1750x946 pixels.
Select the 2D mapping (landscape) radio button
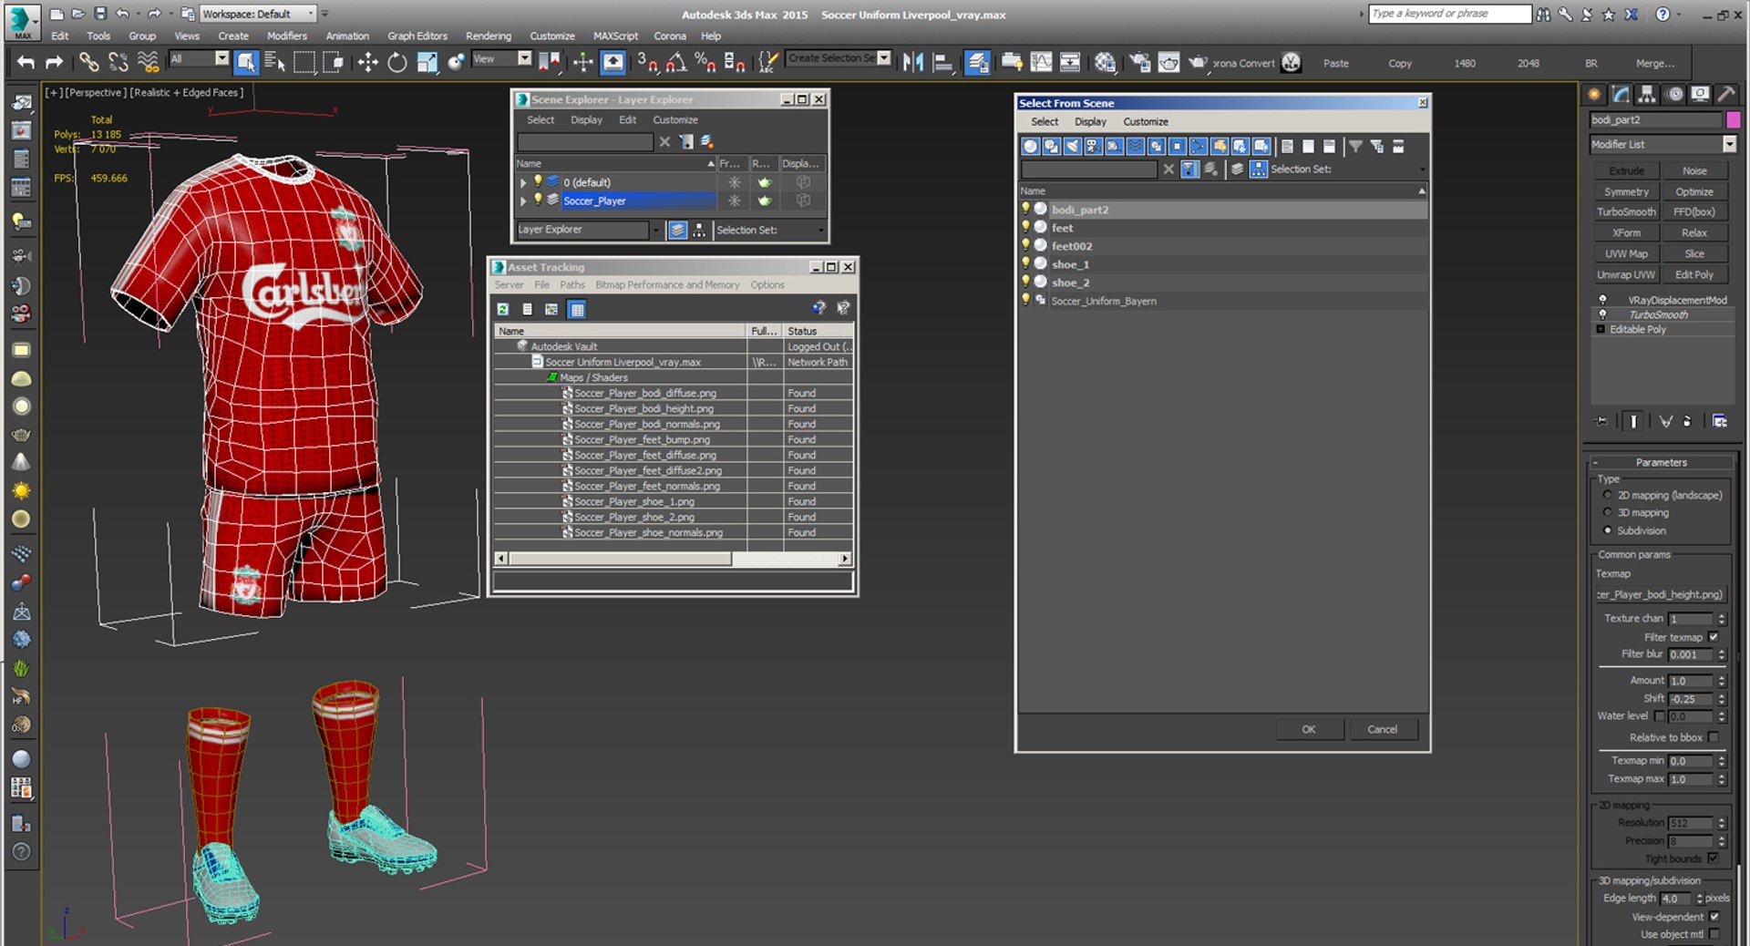[x=1607, y=495]
